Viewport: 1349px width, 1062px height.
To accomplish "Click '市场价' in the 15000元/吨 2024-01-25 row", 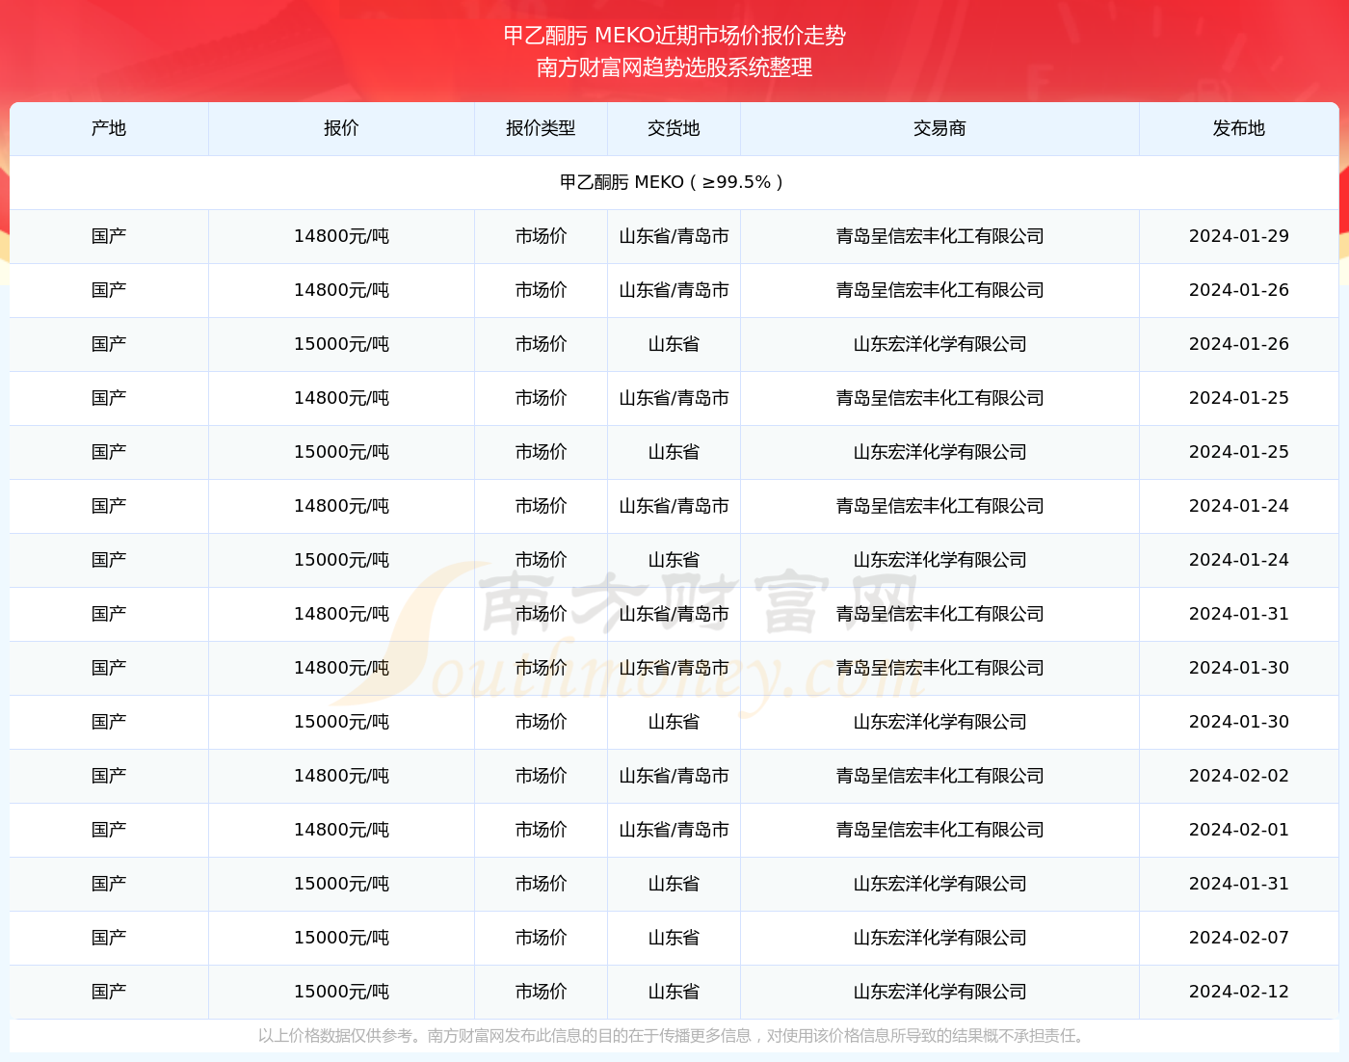I will coord(541,452).
